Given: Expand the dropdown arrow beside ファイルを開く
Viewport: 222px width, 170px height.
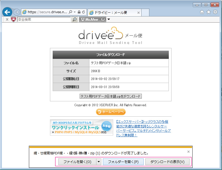Looking at the screenshot, I should [x=99, y=162].
